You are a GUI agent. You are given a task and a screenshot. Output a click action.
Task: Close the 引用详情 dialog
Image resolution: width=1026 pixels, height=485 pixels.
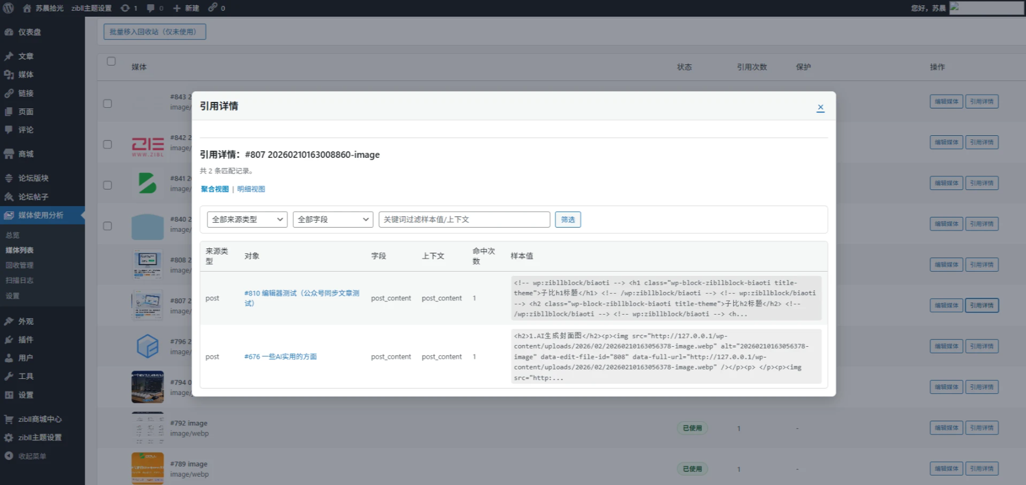tap(820, 108)
